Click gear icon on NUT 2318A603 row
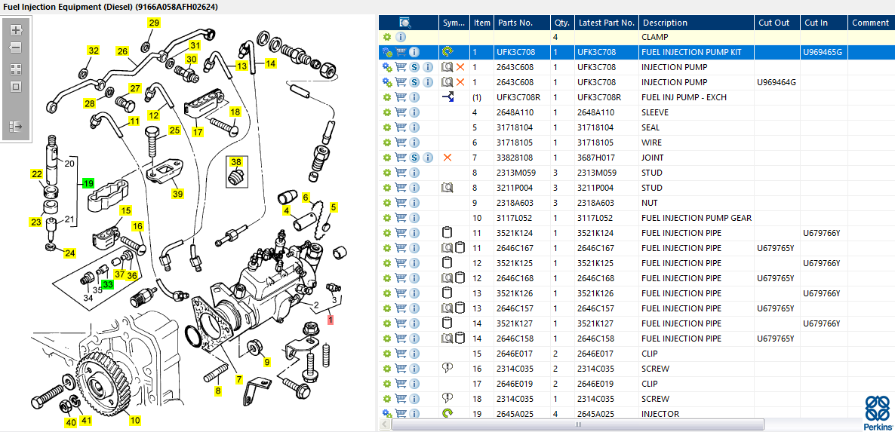 pyautogui.click(x=387, y=203)
